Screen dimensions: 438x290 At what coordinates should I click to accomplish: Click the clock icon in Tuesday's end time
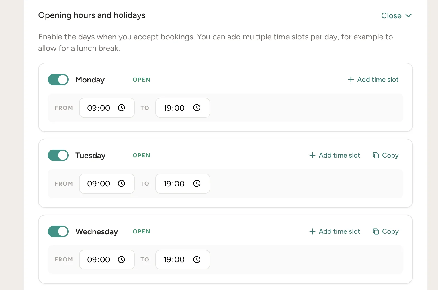click(197, 184)
